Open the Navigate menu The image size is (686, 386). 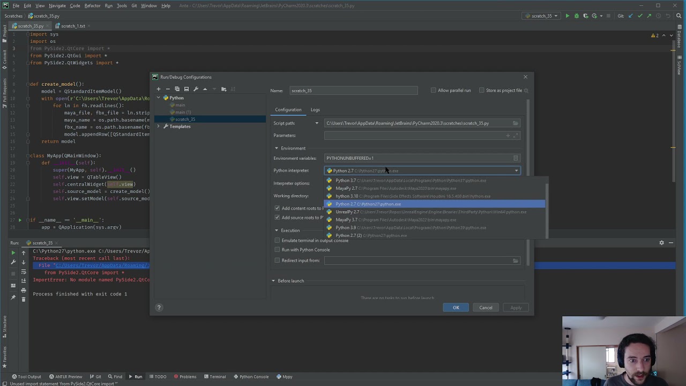tap(57, 5)
